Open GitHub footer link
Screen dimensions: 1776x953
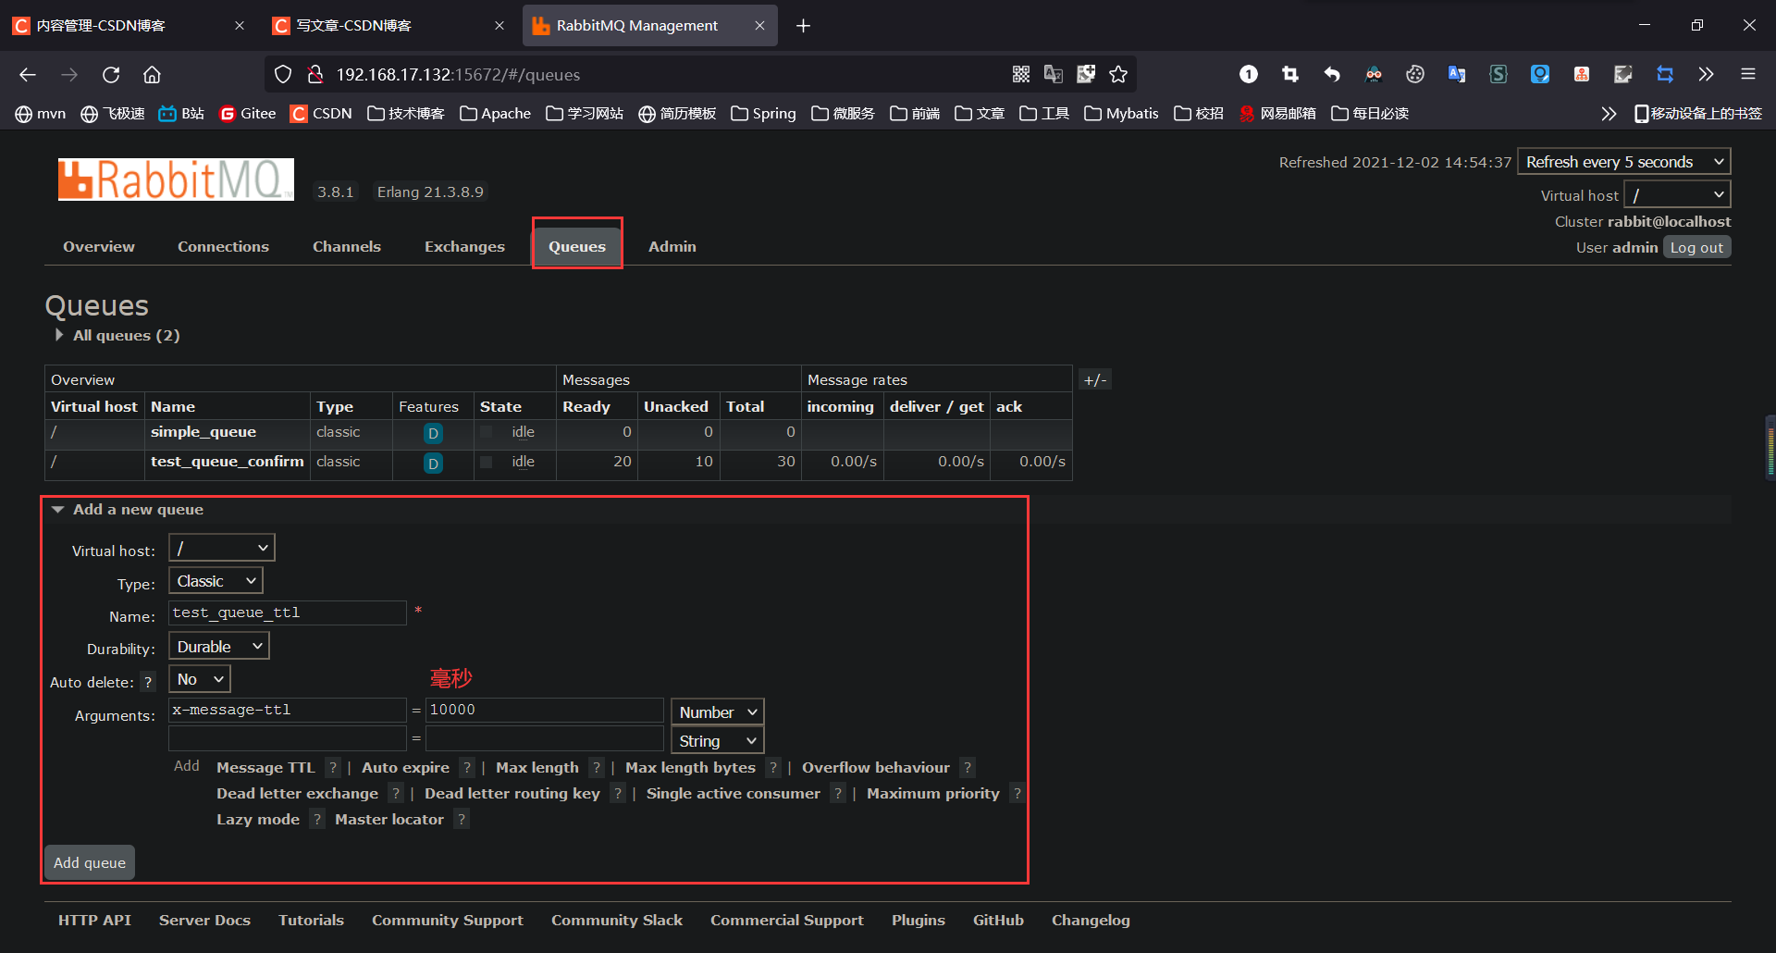click(998, 920)
